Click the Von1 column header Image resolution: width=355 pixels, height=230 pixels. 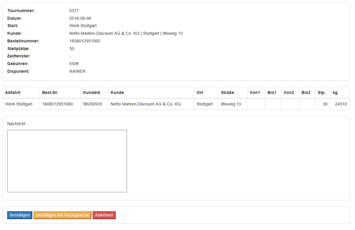point(255,92)
